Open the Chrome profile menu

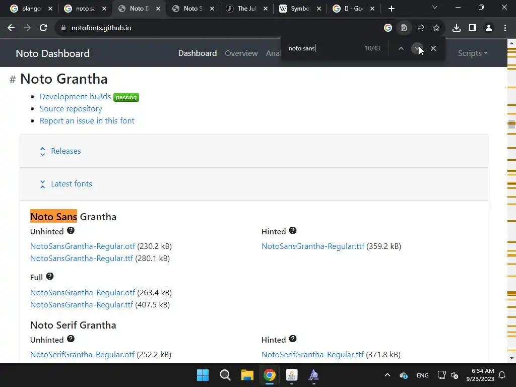489,28
